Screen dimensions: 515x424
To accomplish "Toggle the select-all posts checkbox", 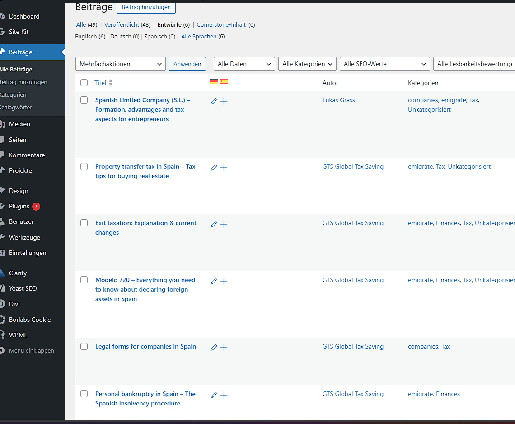I will pos(84,83).
